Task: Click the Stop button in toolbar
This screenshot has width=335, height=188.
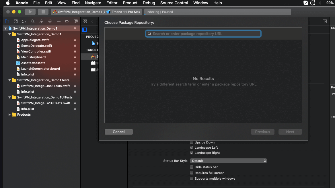Action: tap(43, 12)
